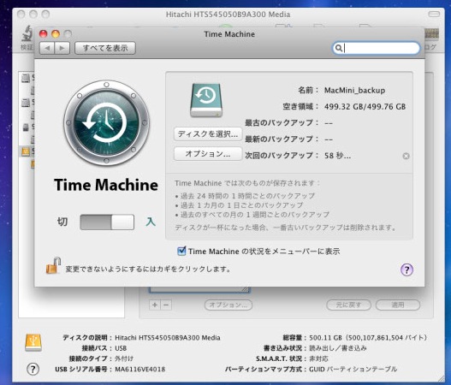Click the MacMini_backup disk icon

click(x=206, y=100)
